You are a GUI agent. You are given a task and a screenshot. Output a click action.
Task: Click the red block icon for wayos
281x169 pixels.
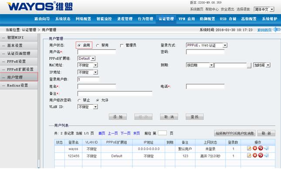[261, 148]
